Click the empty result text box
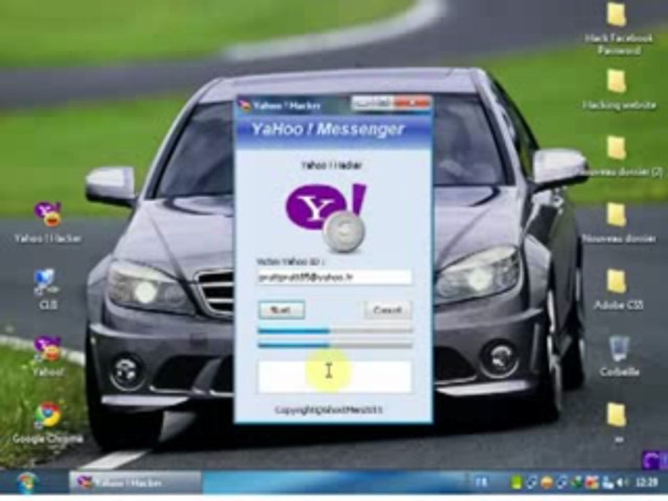The image size is (668, 501). point(335,376)
